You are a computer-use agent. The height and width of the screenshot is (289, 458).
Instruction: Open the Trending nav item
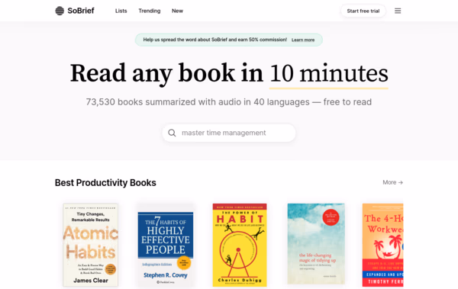click(x=150, y=11)
